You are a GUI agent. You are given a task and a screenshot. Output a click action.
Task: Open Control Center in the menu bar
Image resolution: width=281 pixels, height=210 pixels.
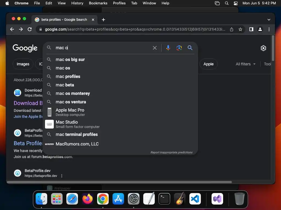tap(236, 3)
